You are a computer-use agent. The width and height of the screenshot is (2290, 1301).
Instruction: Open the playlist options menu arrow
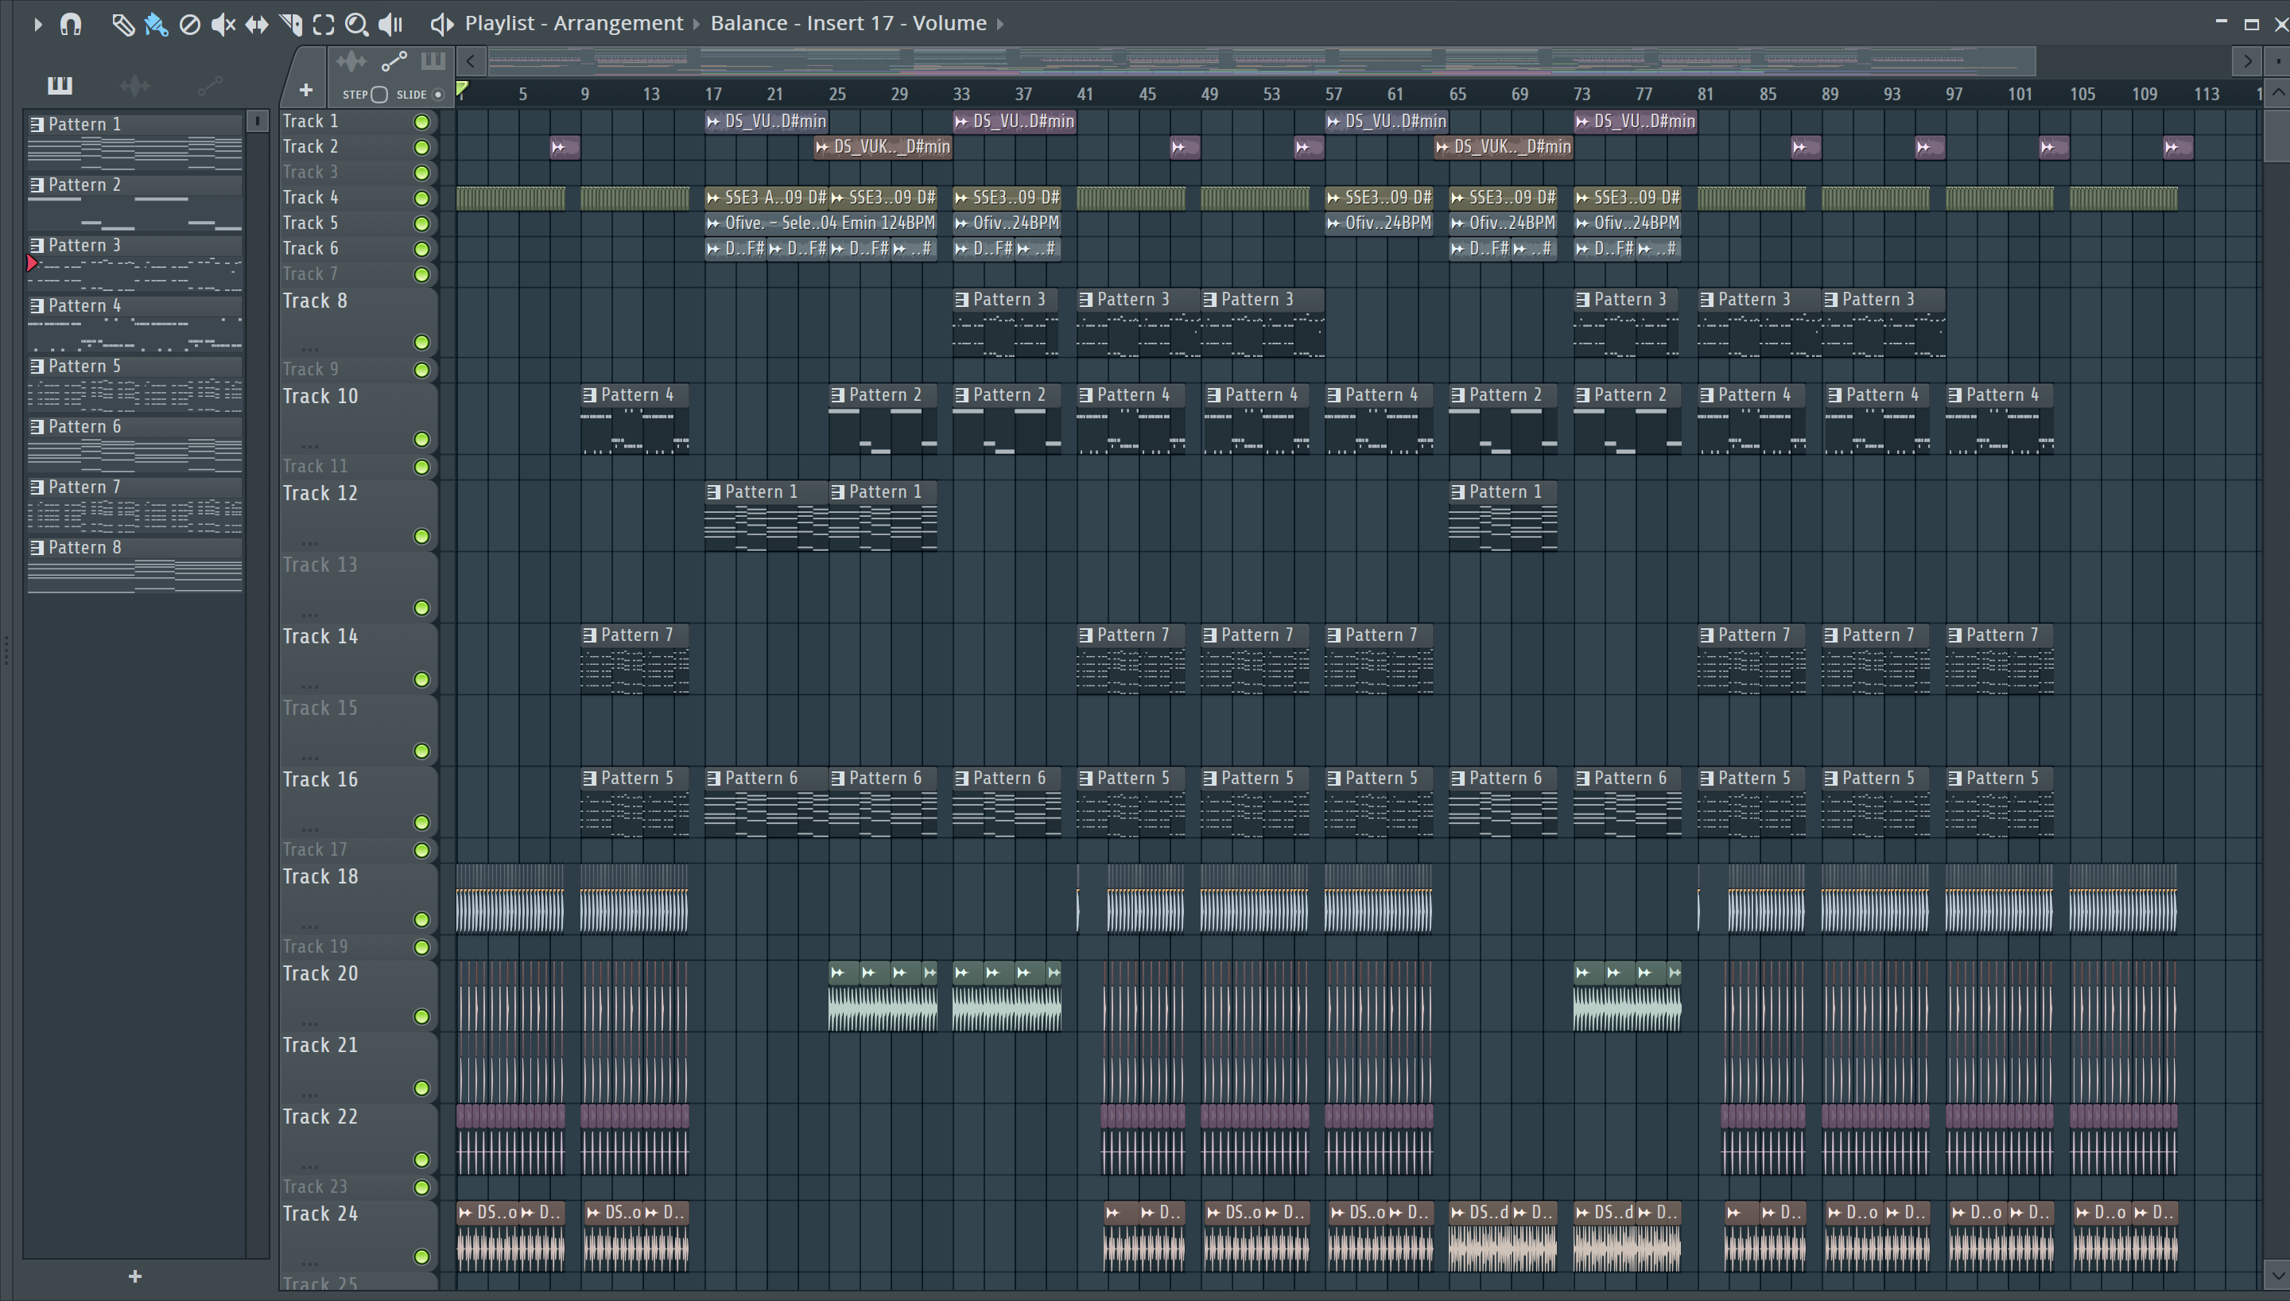point(37,24)
